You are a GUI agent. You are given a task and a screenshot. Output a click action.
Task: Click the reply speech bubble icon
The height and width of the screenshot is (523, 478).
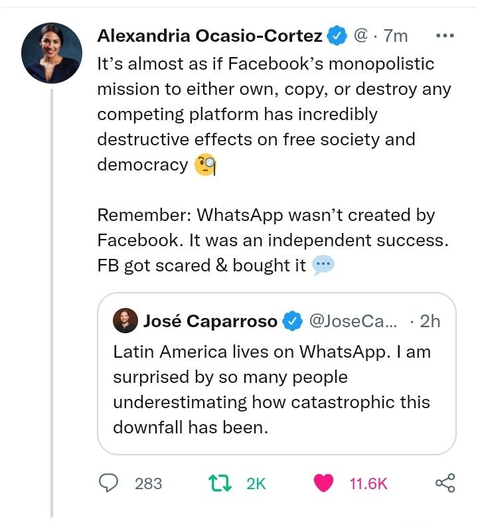pyautogui.click(x=108, y=483)
